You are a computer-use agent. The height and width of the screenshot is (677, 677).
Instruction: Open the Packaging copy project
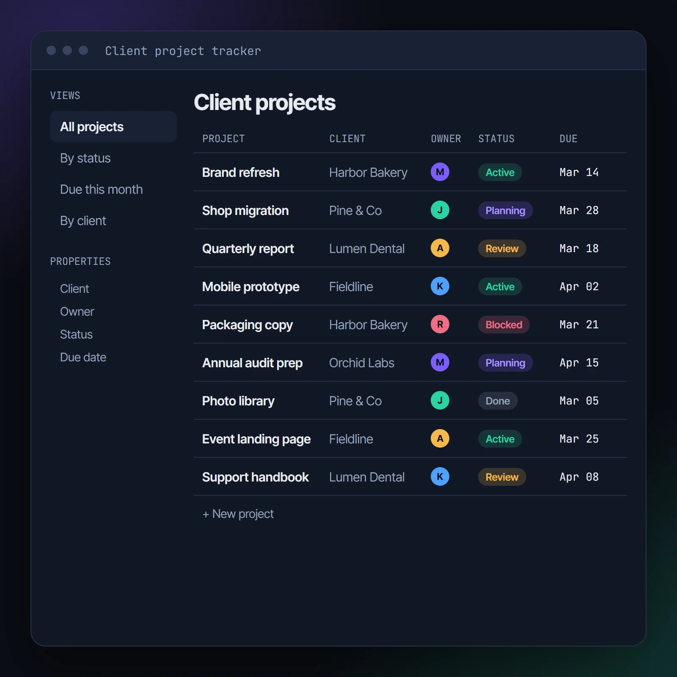[x=248, y=325]
